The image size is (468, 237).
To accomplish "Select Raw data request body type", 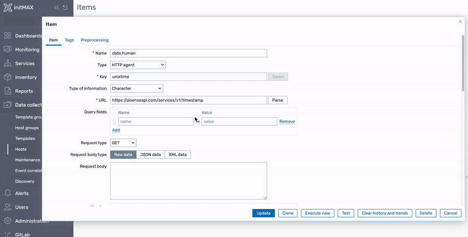I will tap(123, 155).
